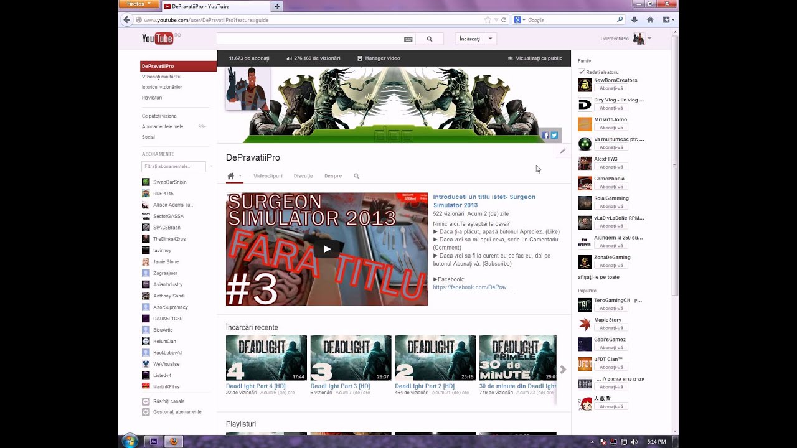This screenshot has height=448, width=797.
Task: Open the Twitter icon on banner
Action: [x=554, y=135]
